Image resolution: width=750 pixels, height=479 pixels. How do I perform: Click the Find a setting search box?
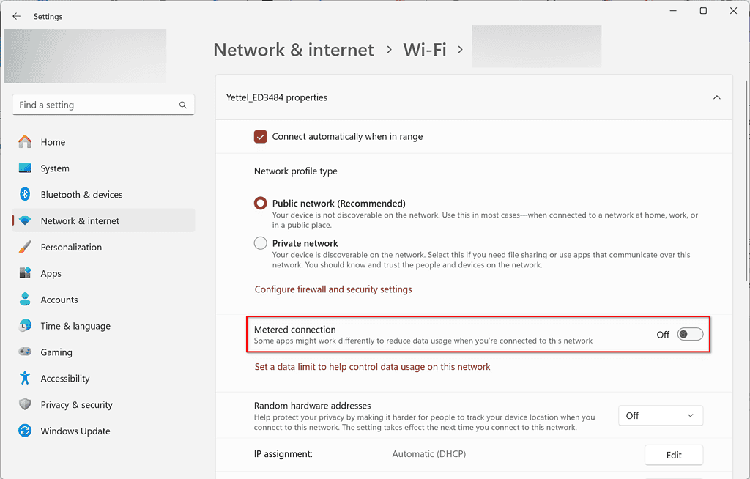coord(95,105)
